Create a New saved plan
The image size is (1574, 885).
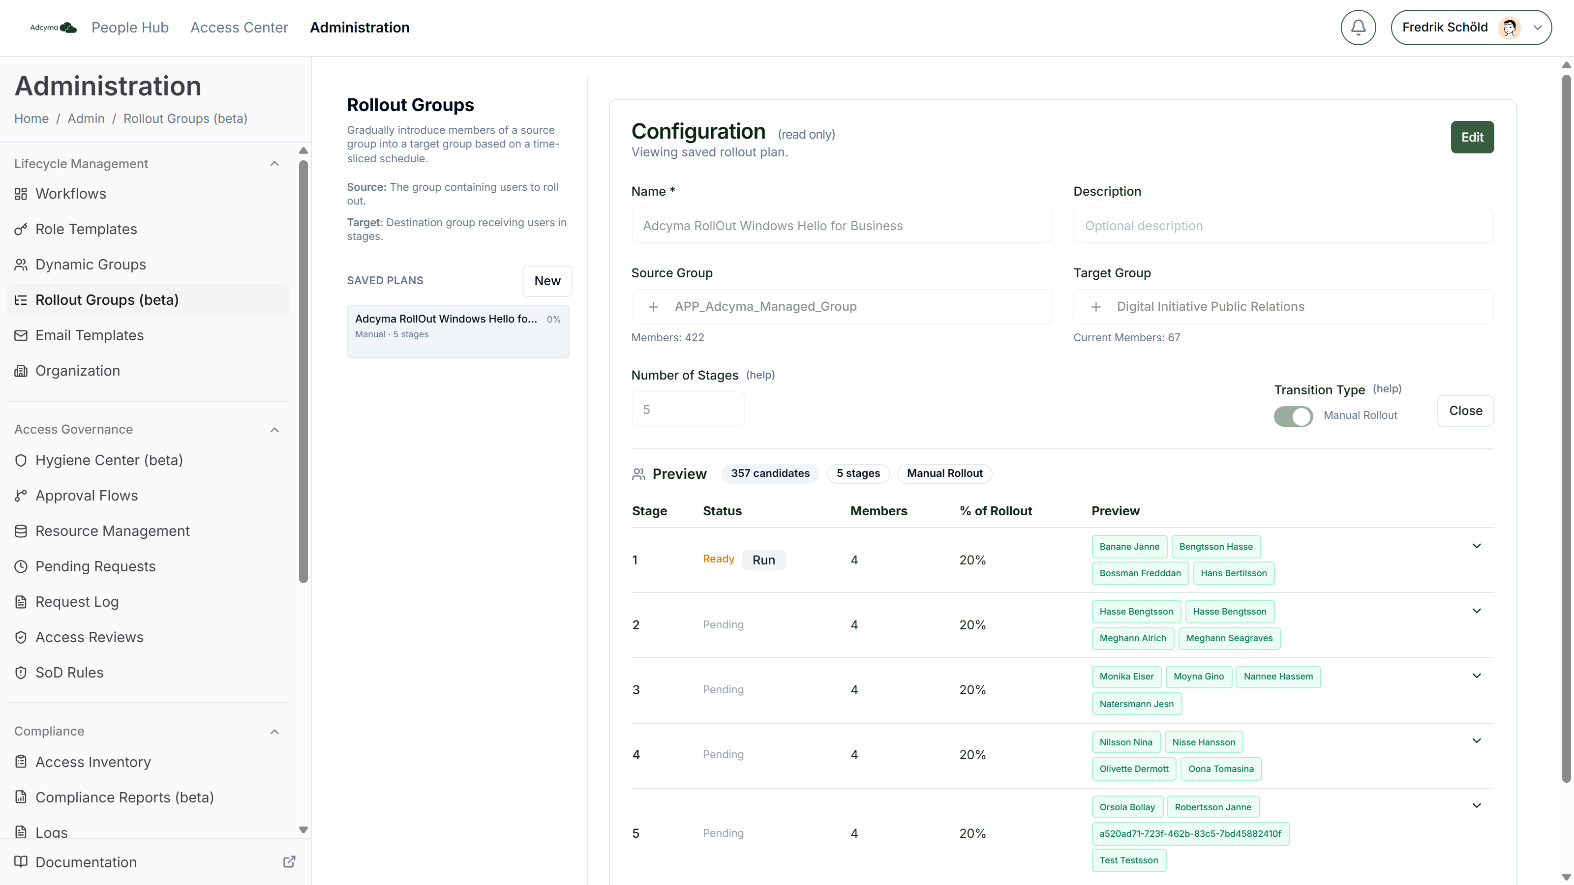click(x=547, y=281)
